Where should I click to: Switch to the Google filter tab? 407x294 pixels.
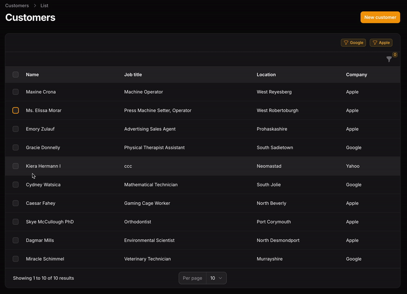click(x=353, y=43)
